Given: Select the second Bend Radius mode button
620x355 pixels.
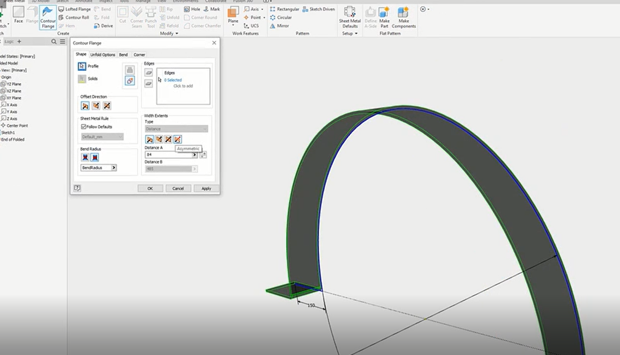Looking at the screenshot, I should coord(95,157).
